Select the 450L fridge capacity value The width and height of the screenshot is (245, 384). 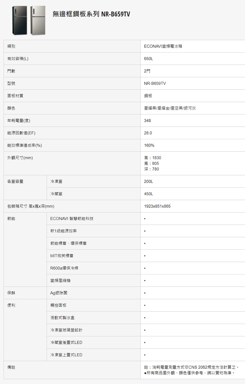(x=148, y=194)
